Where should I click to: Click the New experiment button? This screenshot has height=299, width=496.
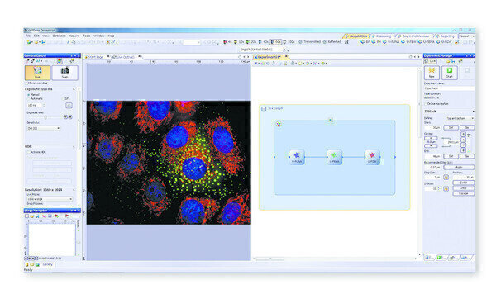click(x=432, y=73)
